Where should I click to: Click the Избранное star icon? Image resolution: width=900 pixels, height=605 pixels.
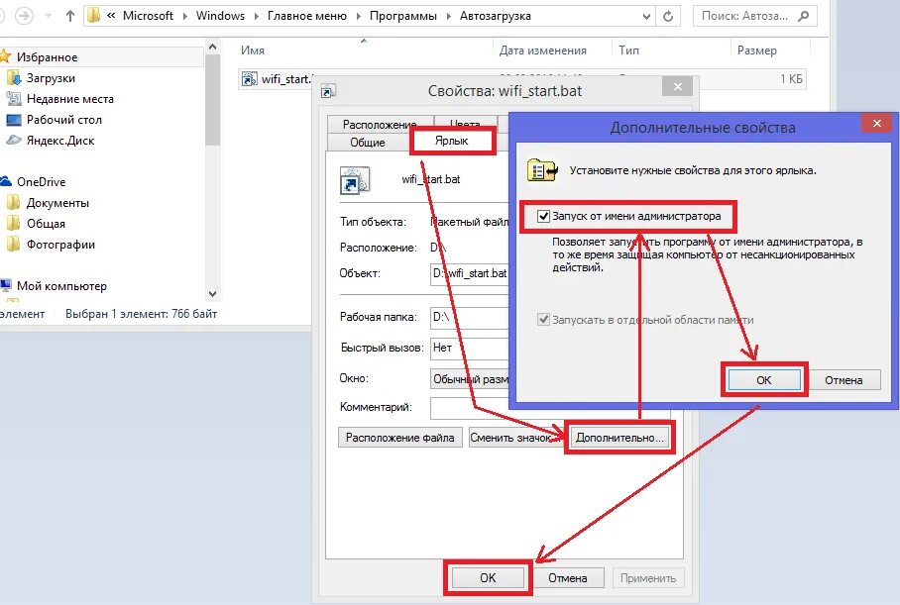coord(6,56)
